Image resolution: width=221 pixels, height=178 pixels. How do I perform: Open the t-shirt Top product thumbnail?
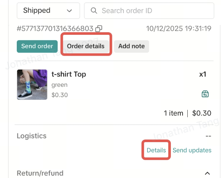coord(32,85)
